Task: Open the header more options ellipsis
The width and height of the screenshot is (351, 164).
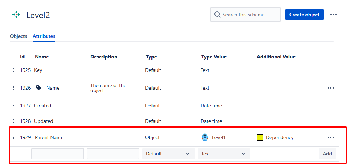Action: pos(333,15)
